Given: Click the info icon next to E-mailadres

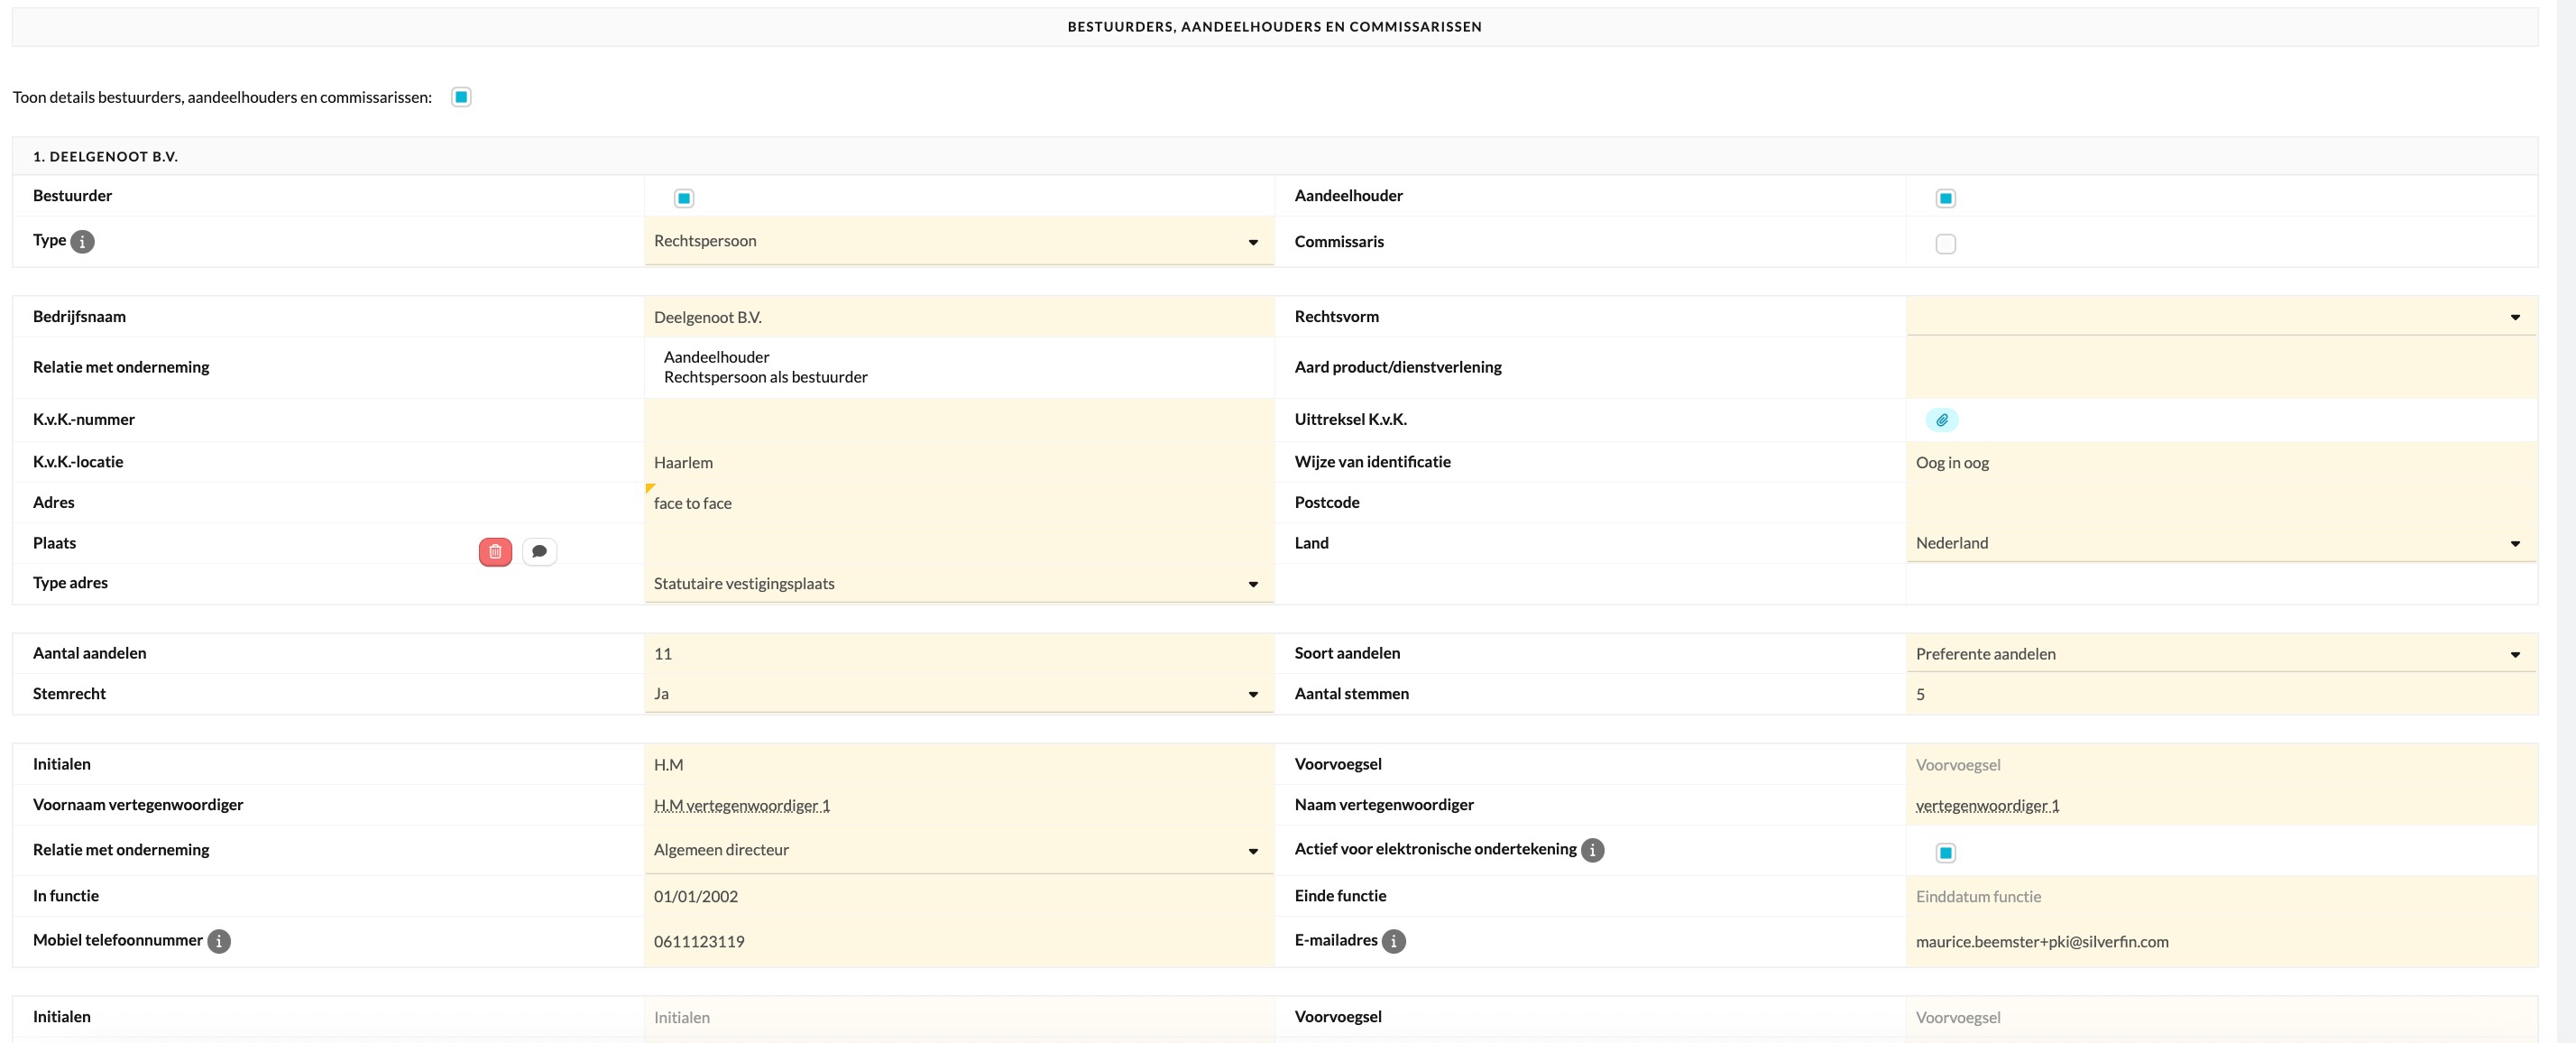Looking at the screenshot, I should click(x=1393, y=941).
